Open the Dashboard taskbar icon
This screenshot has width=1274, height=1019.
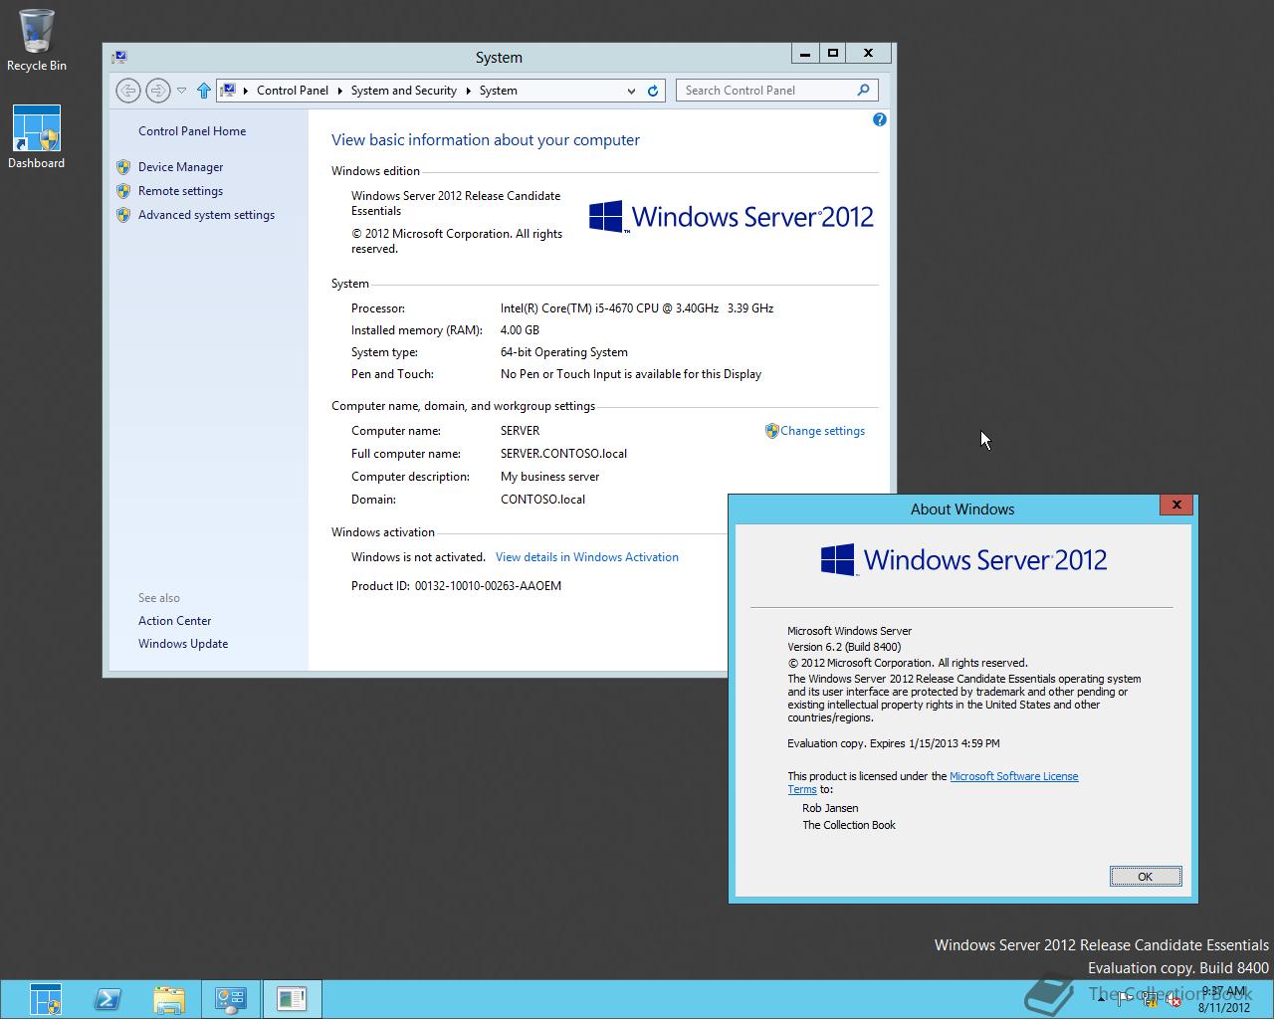click(x=46, y=999)
